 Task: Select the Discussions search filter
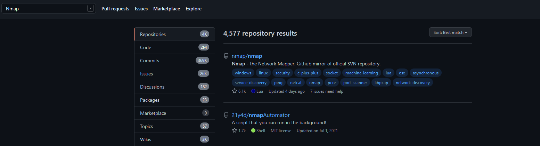pos(175,87)
